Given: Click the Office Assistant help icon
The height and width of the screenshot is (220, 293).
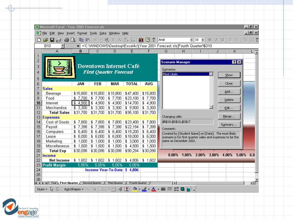Looking at the screenshot, I should coord(148,40).
